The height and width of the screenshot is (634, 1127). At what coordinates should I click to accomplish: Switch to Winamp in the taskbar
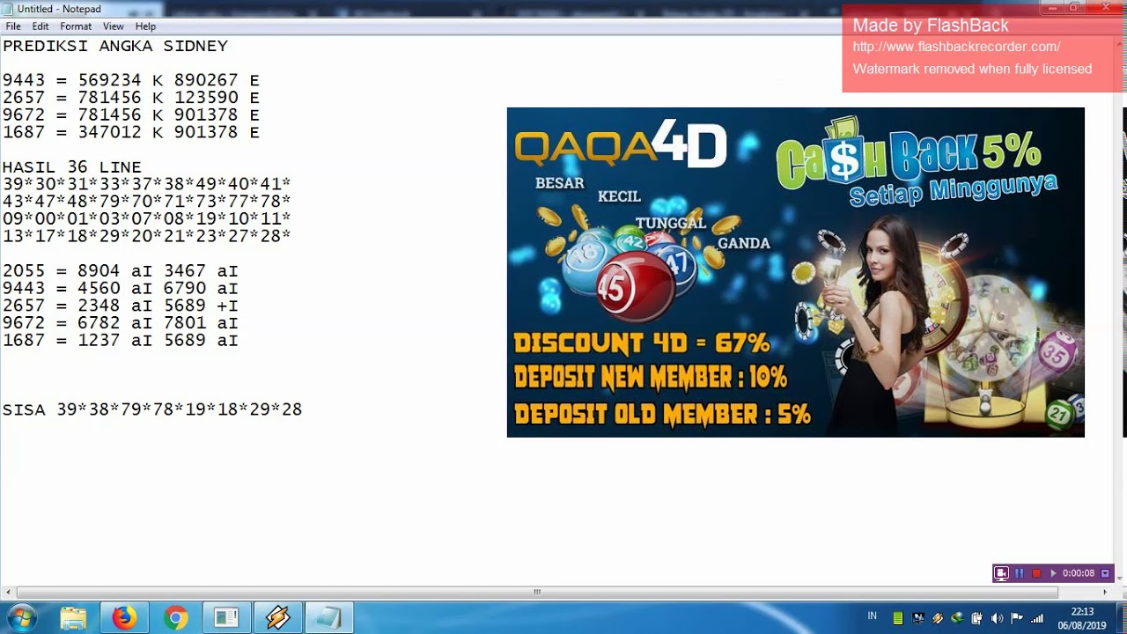click(277, 618)
